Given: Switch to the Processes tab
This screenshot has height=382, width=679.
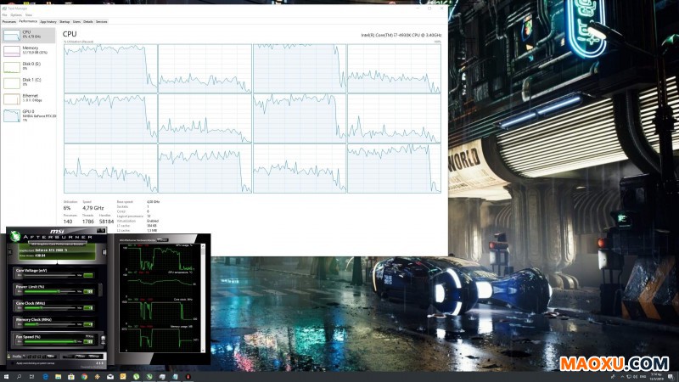Looking at the screenshot, I should coord(9,22).
